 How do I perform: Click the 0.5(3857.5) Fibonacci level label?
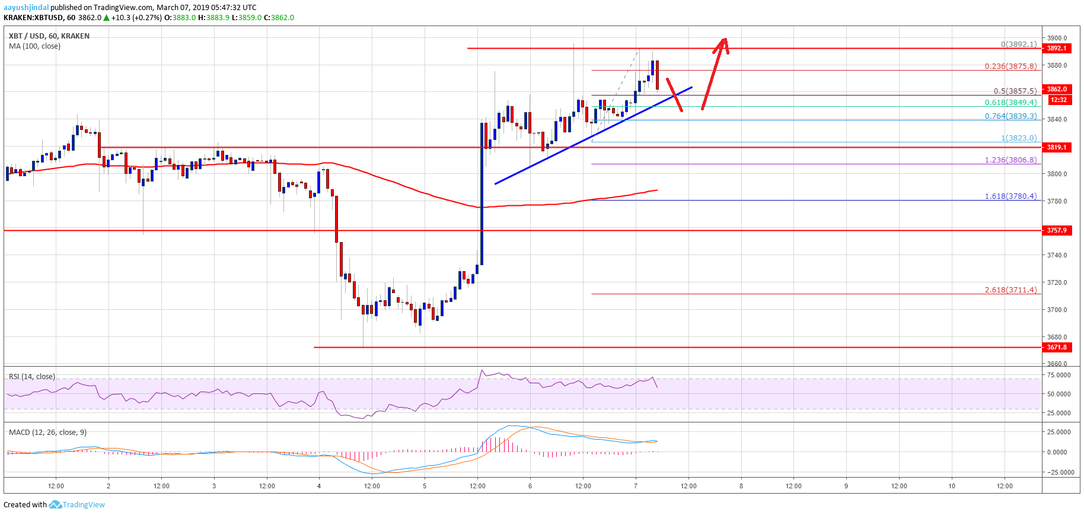1015,91
